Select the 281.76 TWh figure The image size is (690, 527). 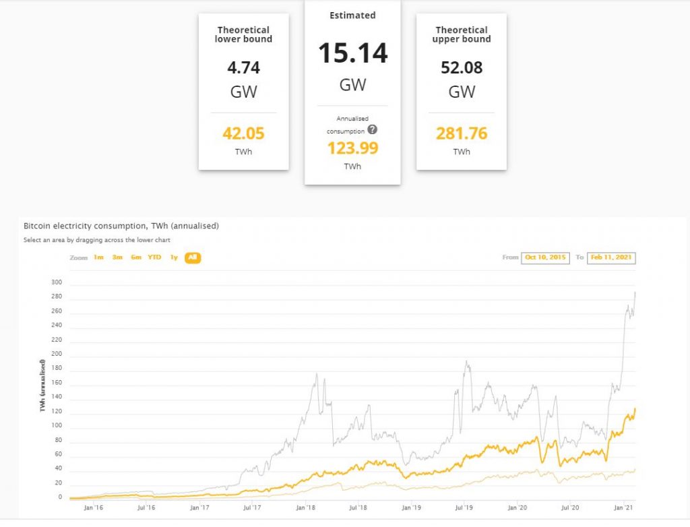coord(462,133)
